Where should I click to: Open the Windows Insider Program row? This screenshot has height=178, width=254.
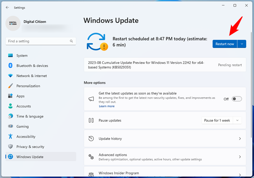(165, 172)
